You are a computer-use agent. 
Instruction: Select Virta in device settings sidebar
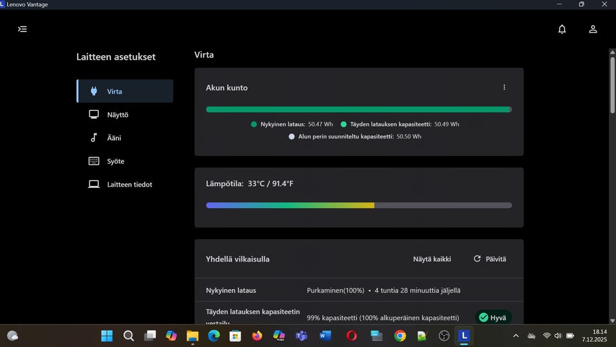click(125, 91)
